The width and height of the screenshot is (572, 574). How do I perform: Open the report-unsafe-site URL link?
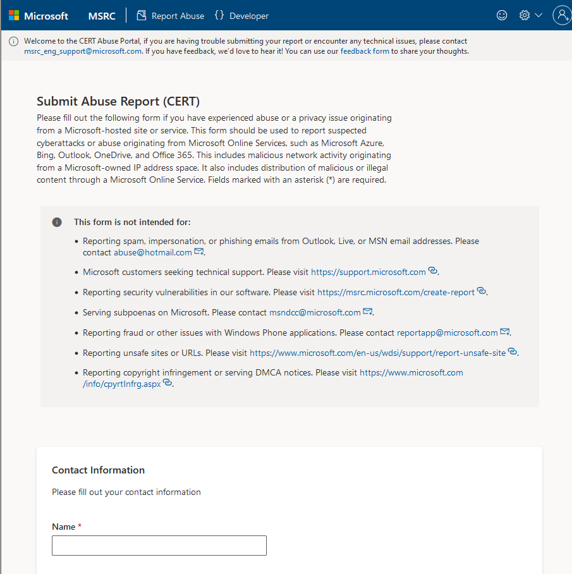[377, 353]
